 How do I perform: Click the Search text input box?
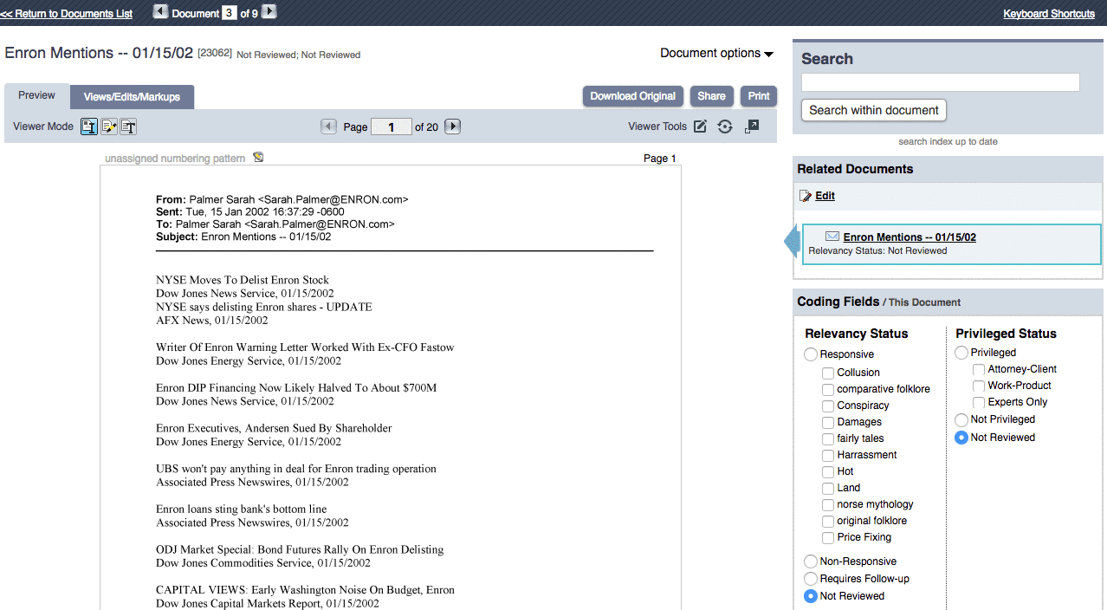pos(941,82)
